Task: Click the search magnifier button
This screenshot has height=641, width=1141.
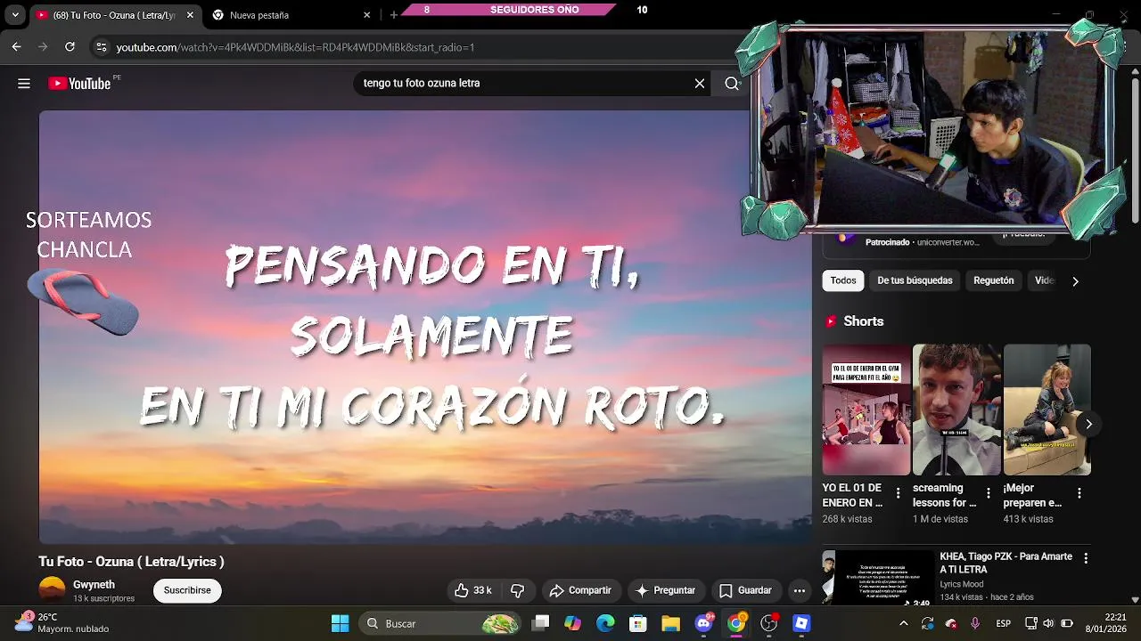Action: click(x=732, y=84)
